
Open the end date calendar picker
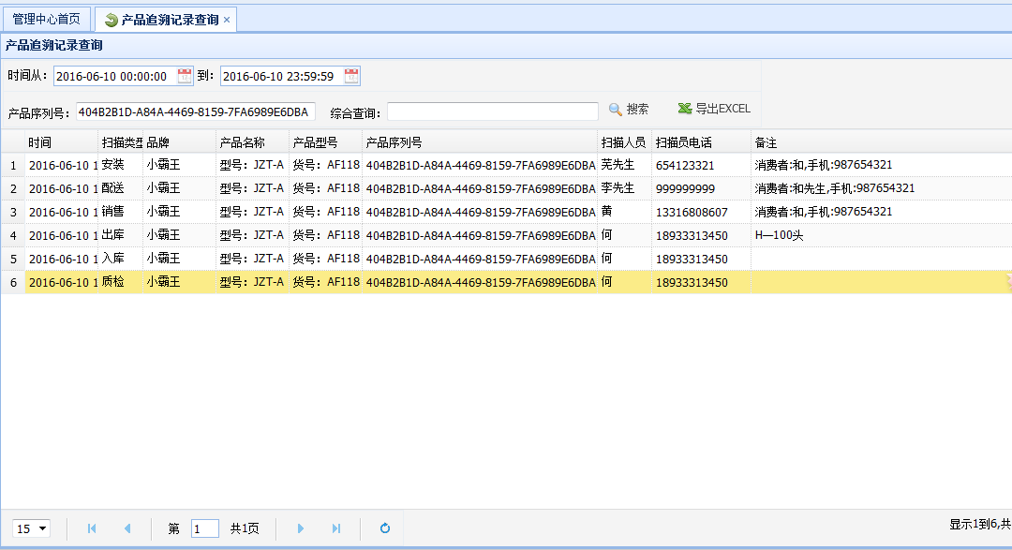[351, 76]
